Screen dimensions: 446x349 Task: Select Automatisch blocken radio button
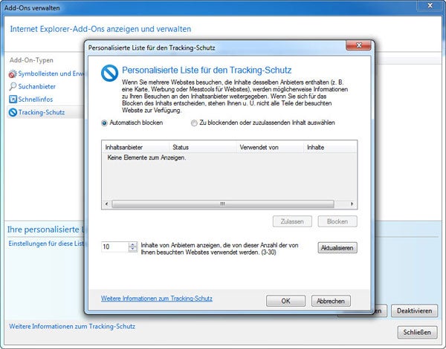(104, 123)
